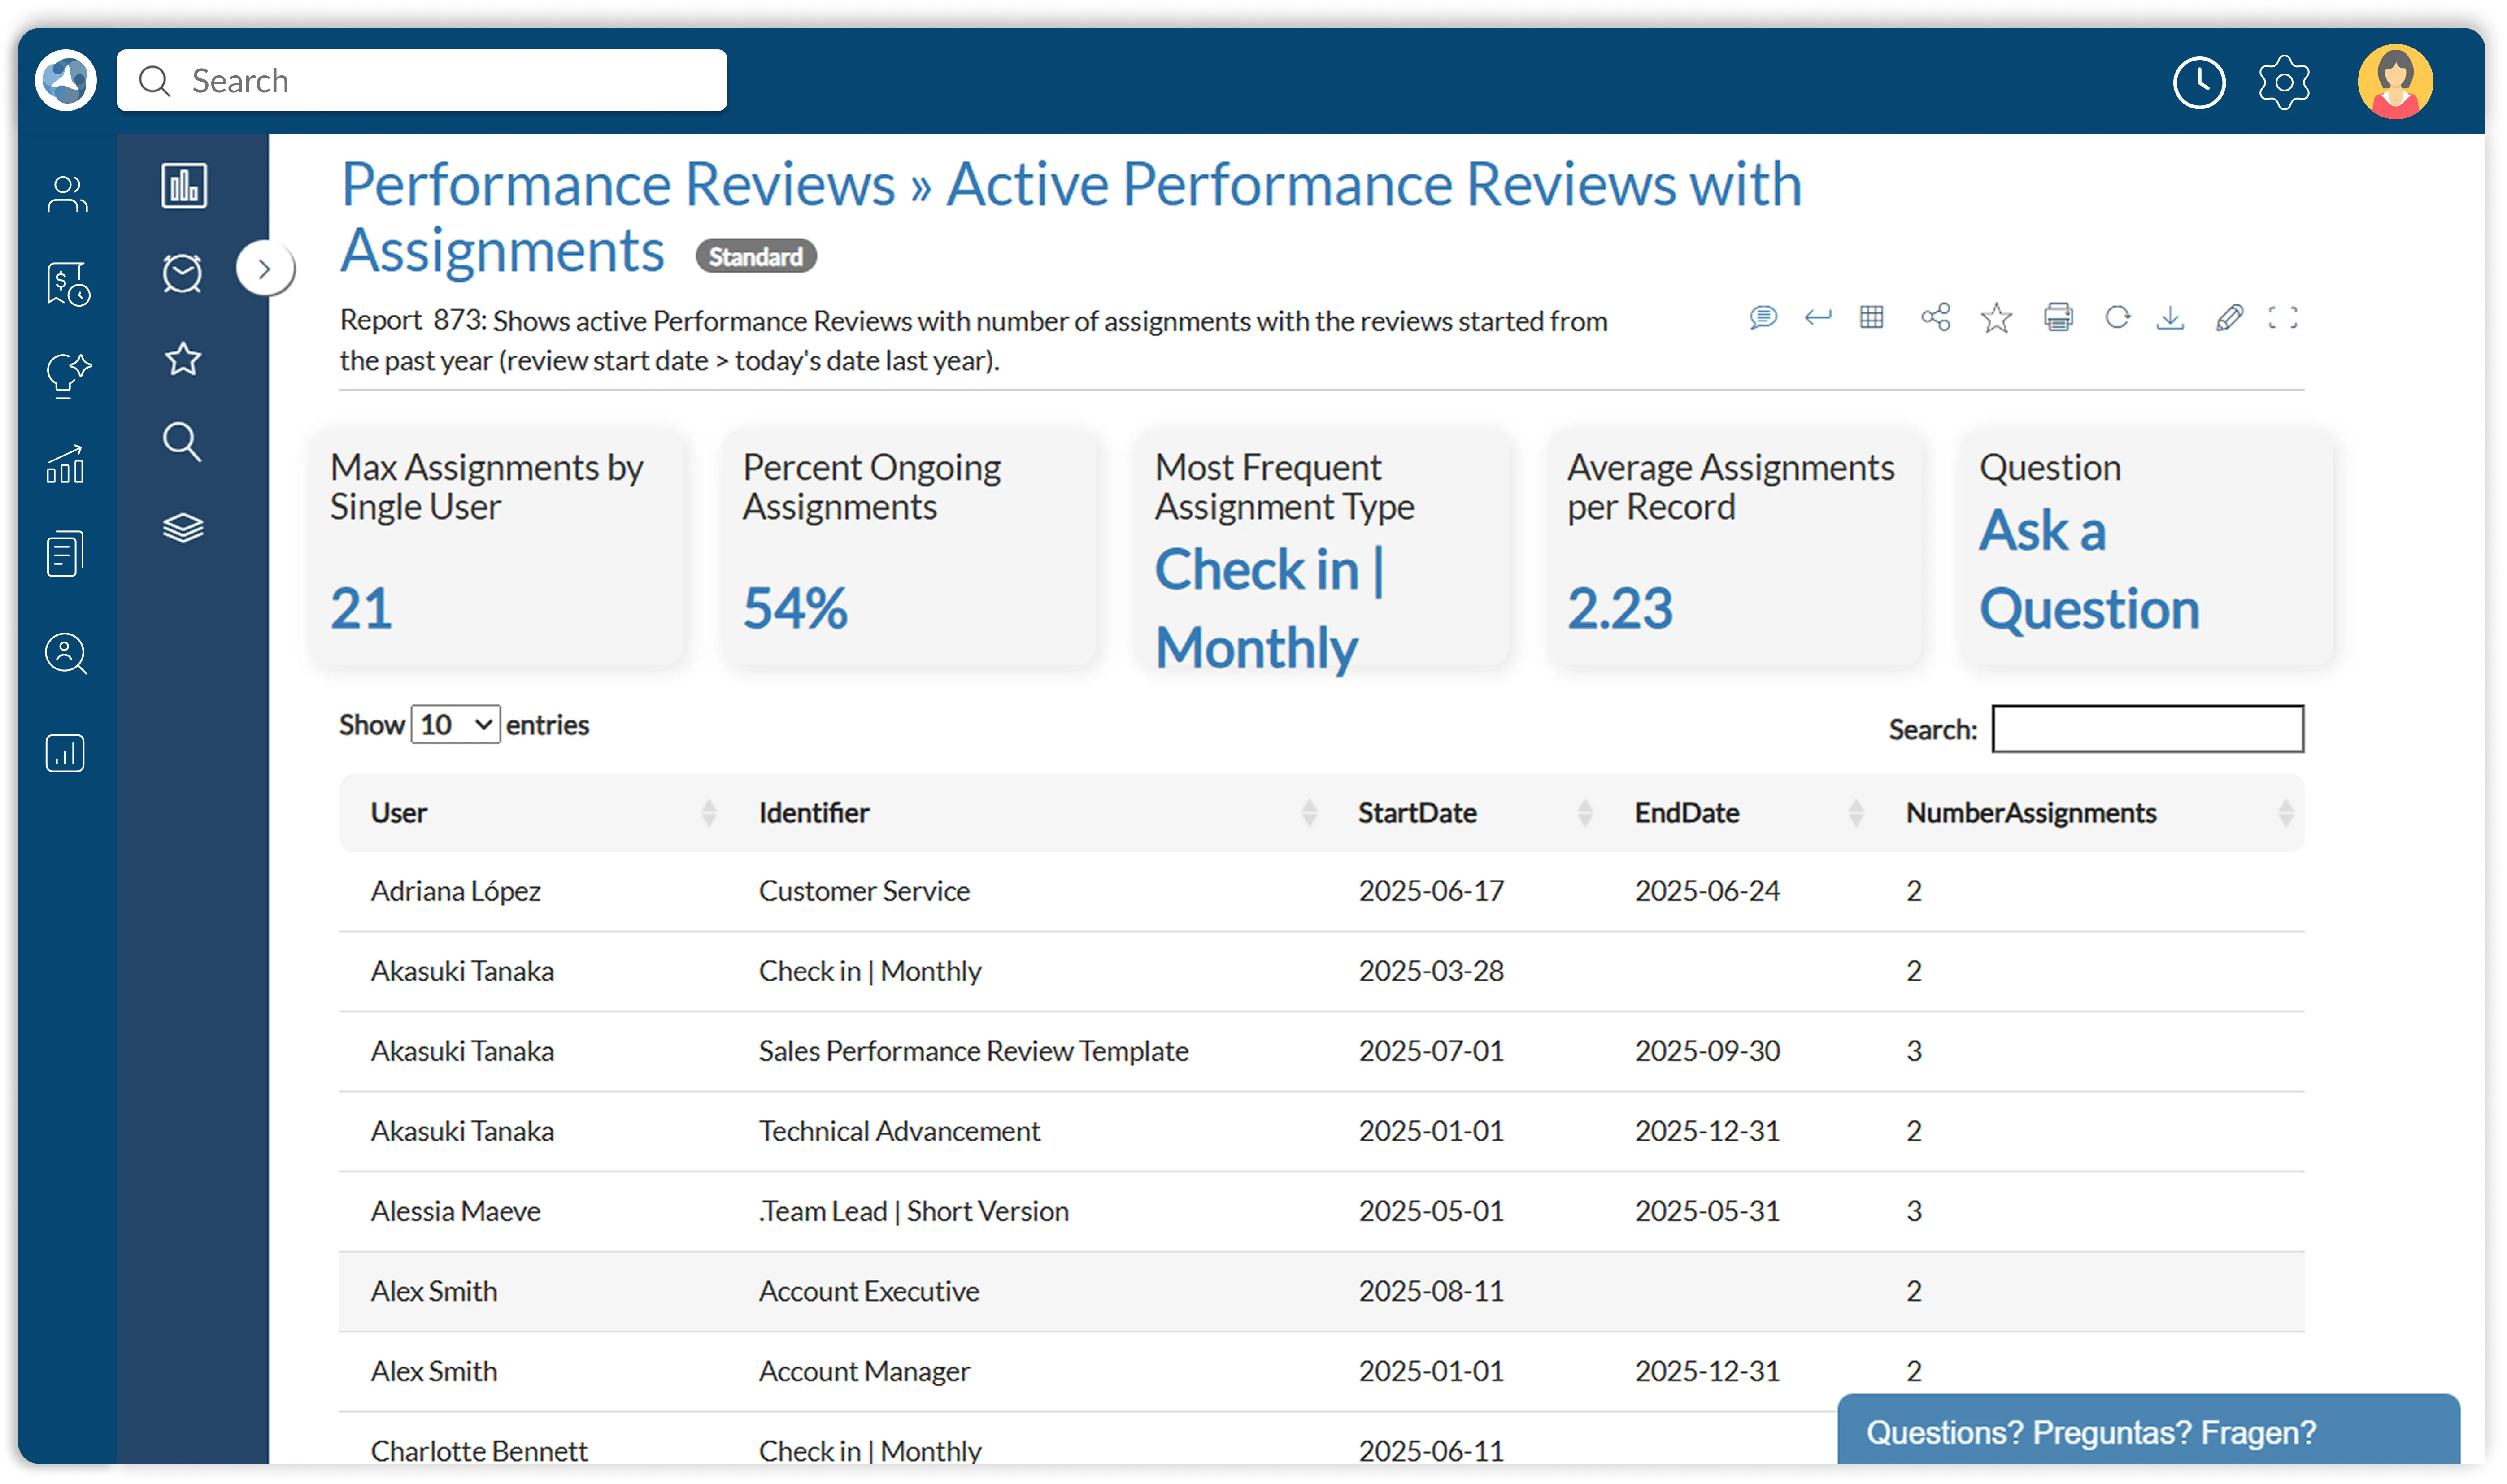Mark report as favorite with toolbar star
Screen dimensions: 2507x1484
coord(1996,318)
